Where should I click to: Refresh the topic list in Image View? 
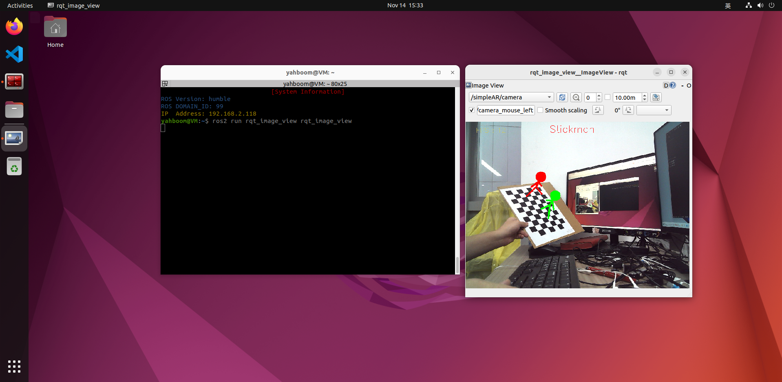coord(562,97)
